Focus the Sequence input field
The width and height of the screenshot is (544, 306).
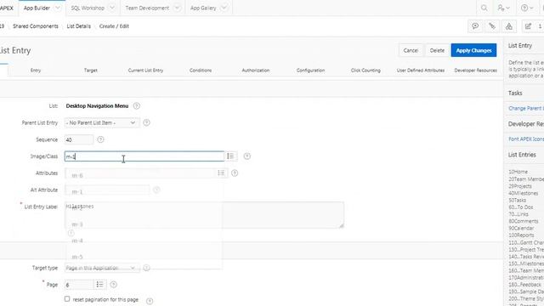point(79,139)
